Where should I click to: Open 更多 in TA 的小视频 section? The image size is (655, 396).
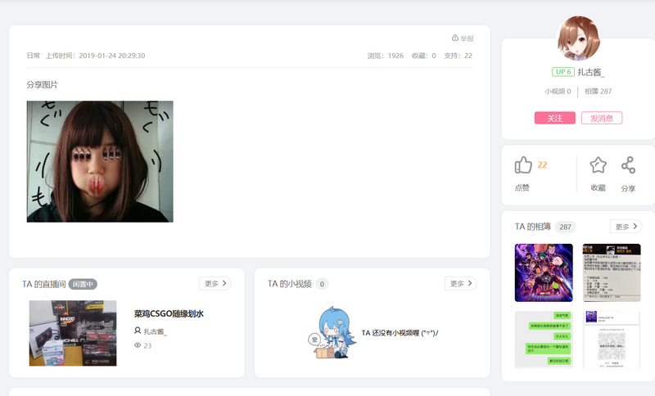click(461, 283)
